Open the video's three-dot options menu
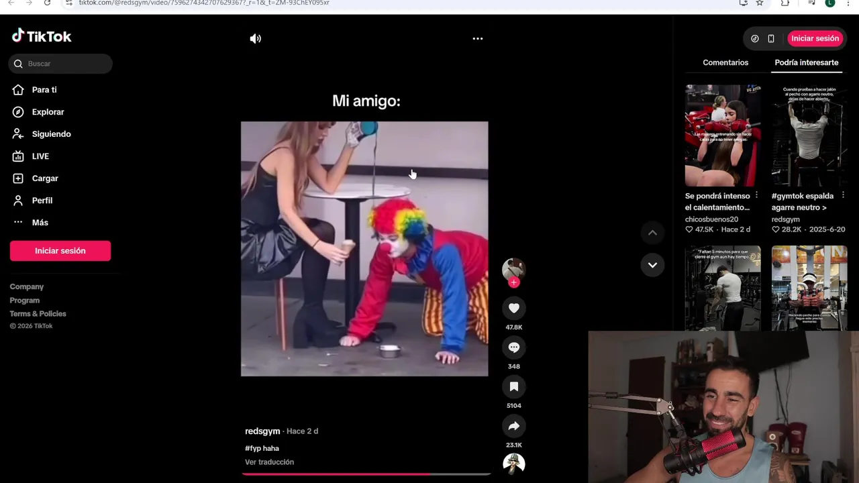This screenshot has width=859, height=483. click(x=478, y=39)
